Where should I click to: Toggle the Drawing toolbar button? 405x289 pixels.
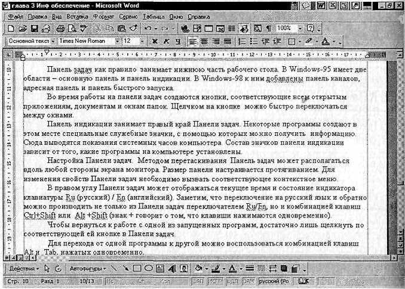click(x=244, y=29)
